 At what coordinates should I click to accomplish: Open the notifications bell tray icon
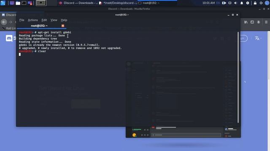tap(242, 3)
